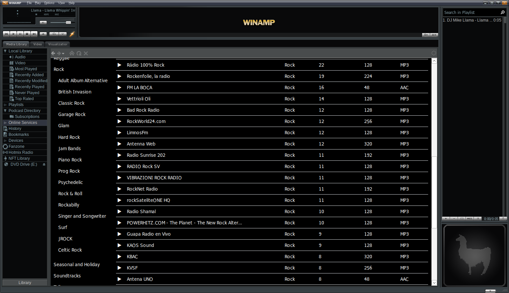Click the station list scroll down arrow

click(x=434, y=283)
